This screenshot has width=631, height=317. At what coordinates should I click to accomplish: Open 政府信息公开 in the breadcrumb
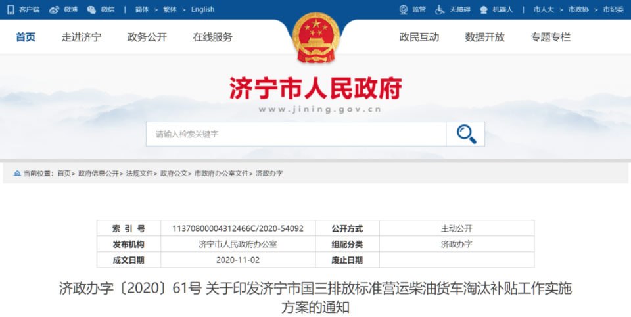98,174
